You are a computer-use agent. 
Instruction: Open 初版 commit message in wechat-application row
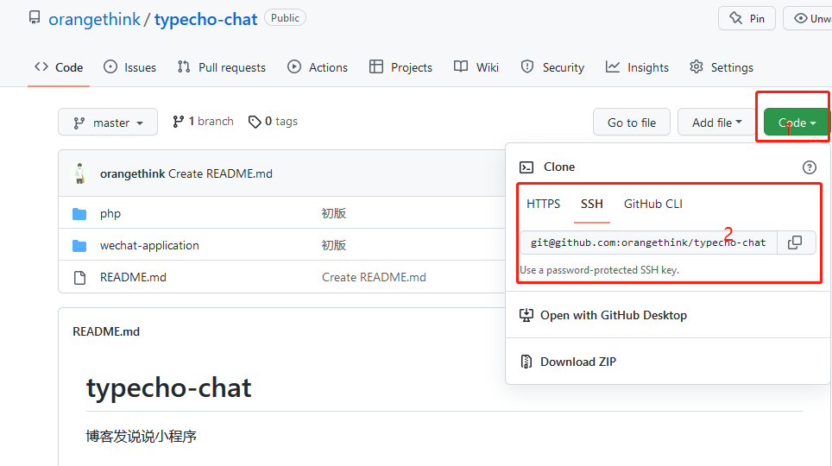334,245
